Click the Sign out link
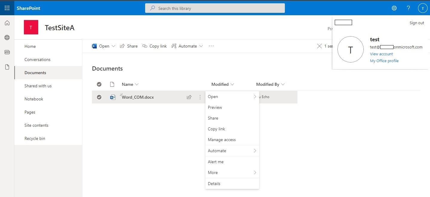This screenshot has width=430, height=197. [417, 23]
